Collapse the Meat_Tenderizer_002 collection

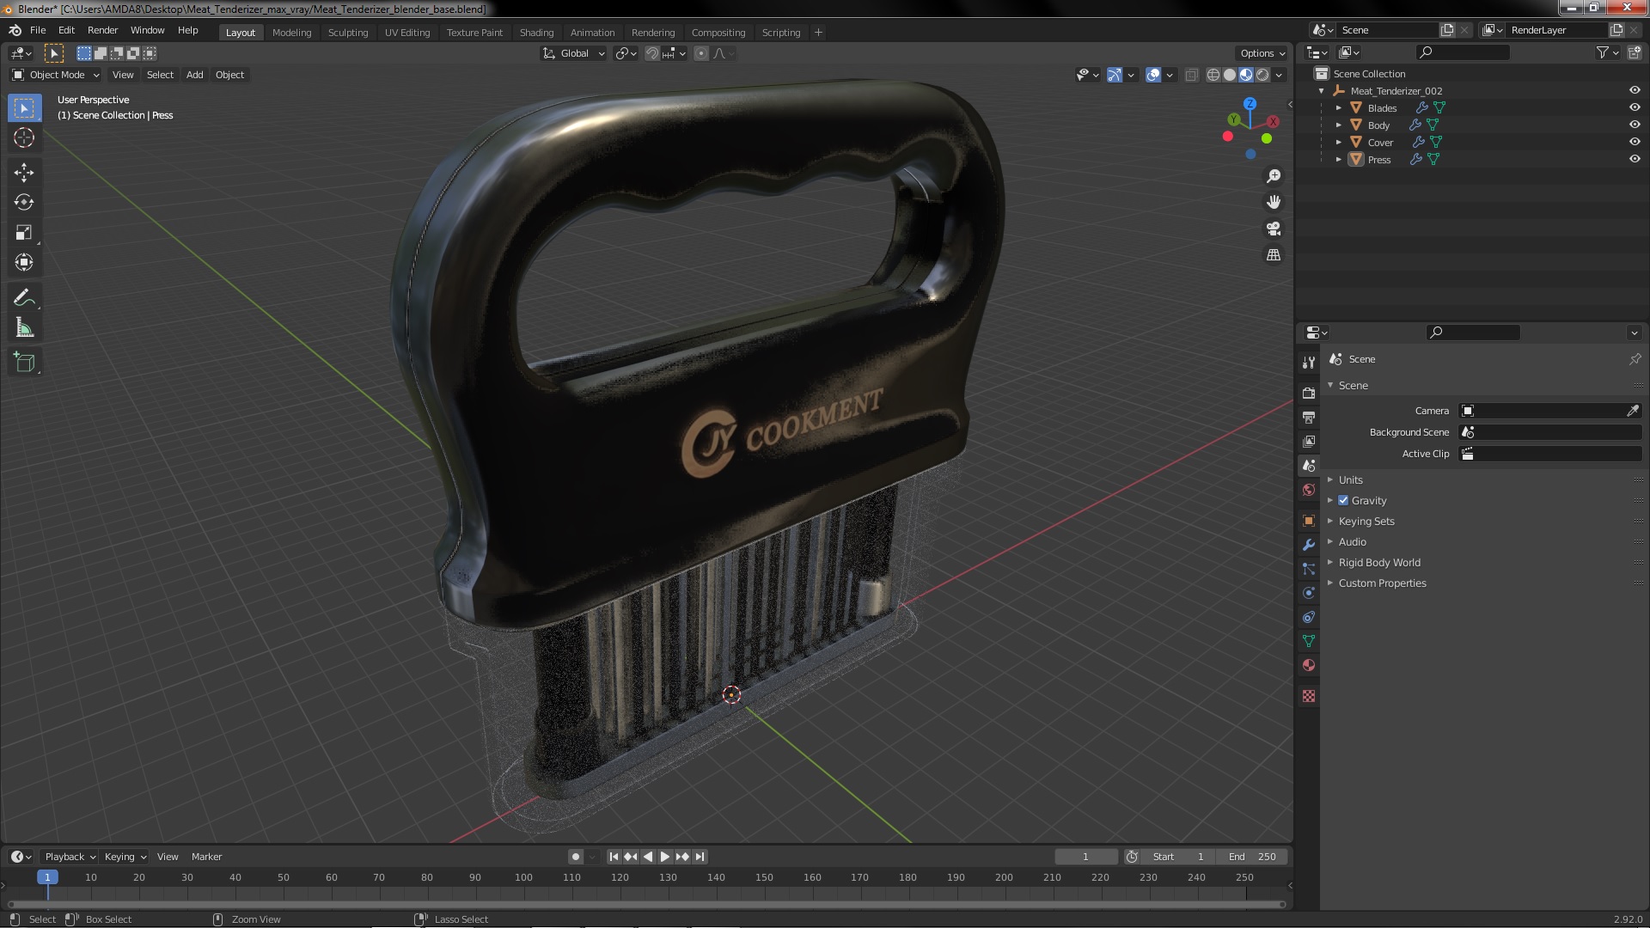(1322, 90)
